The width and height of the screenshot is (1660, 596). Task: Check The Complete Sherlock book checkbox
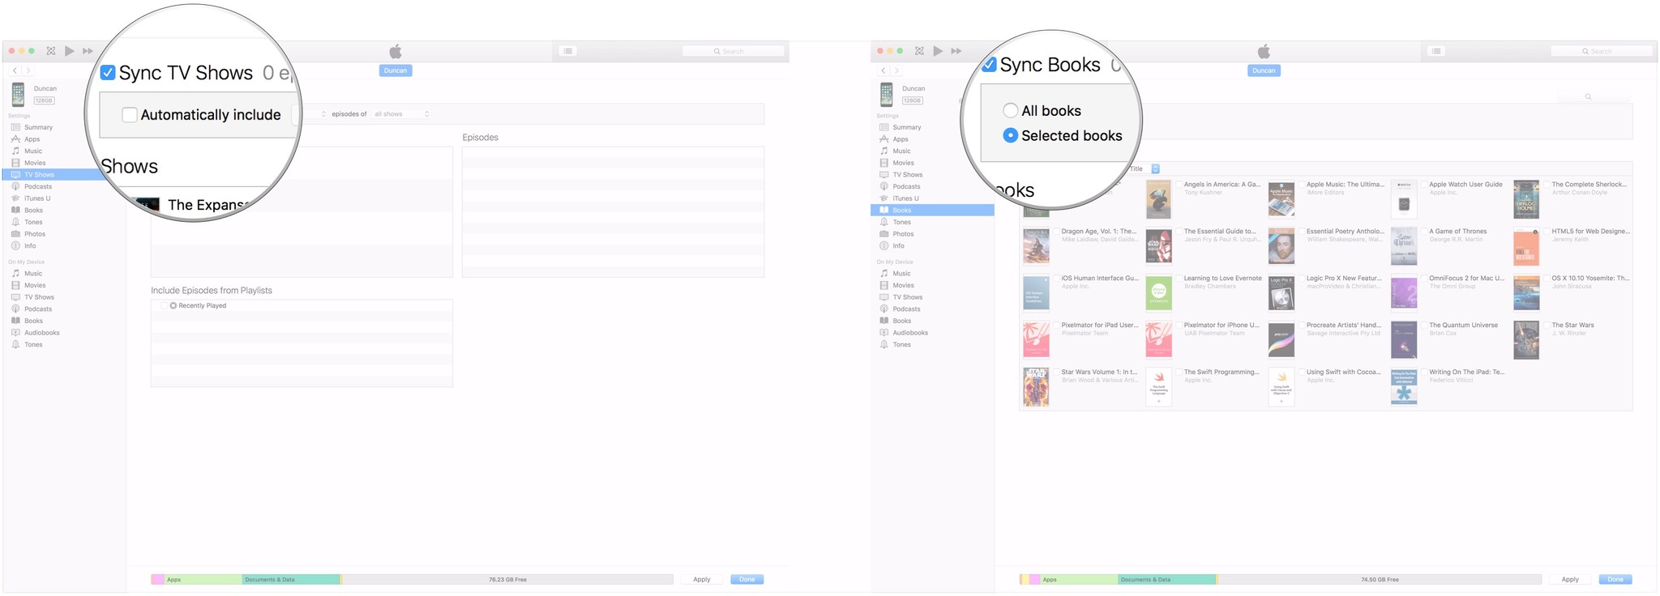click(x=1547, y=185)
